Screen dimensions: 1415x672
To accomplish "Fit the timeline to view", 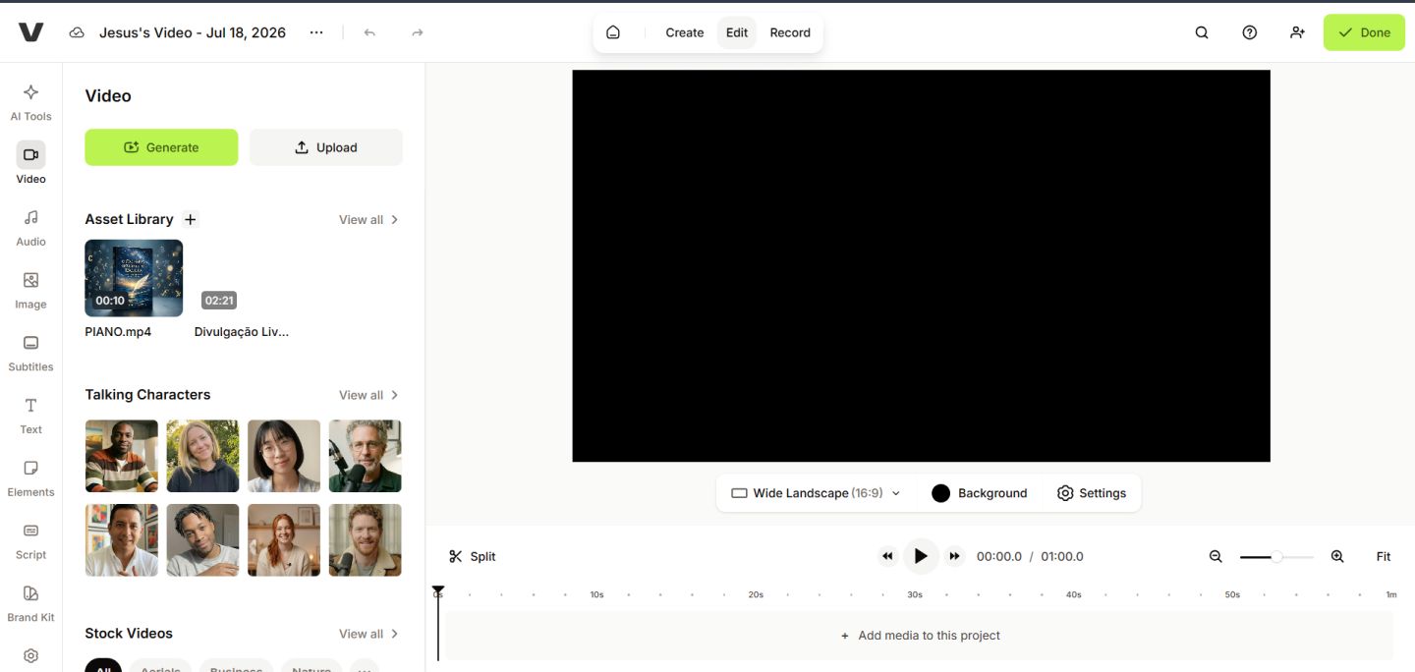I will pos(1384,556).
